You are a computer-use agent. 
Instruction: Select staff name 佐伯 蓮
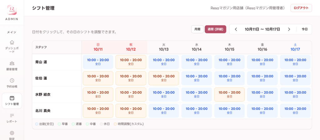[41, 78]
